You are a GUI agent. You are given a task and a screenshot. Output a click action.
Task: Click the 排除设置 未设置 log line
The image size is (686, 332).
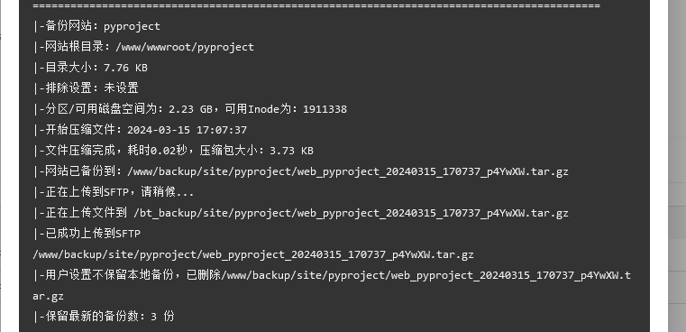86,88
